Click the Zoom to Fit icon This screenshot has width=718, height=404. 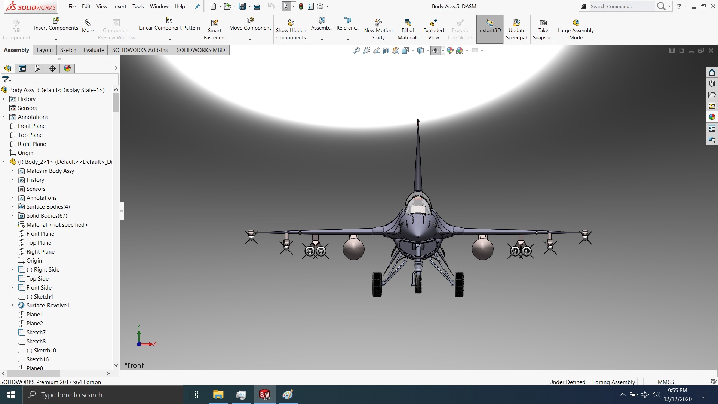pos(357,50)
